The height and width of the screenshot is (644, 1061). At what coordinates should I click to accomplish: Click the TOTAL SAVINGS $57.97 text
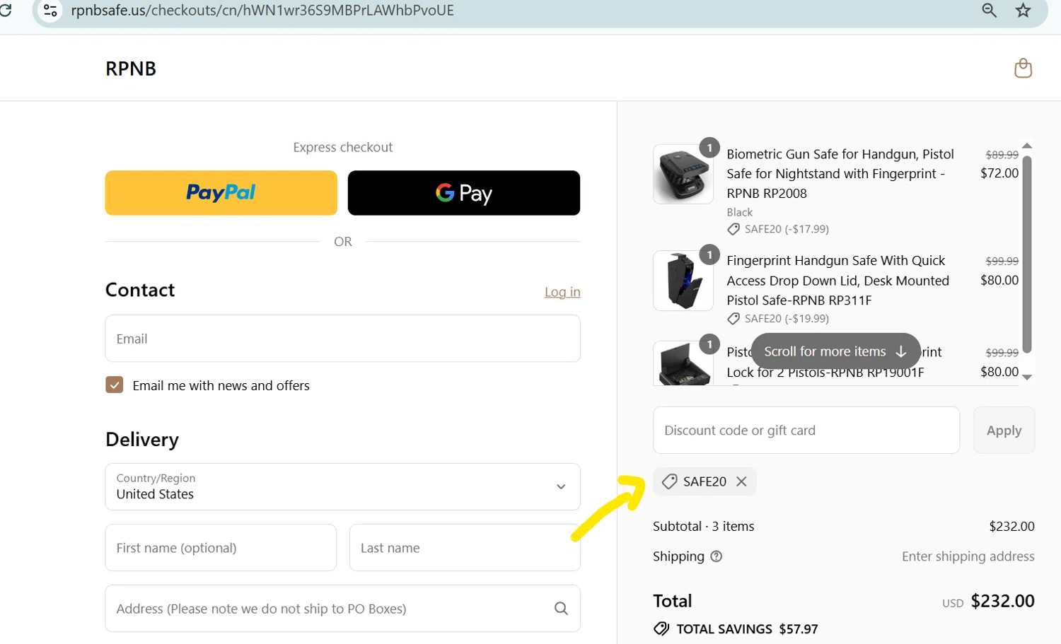coord(747,628)
